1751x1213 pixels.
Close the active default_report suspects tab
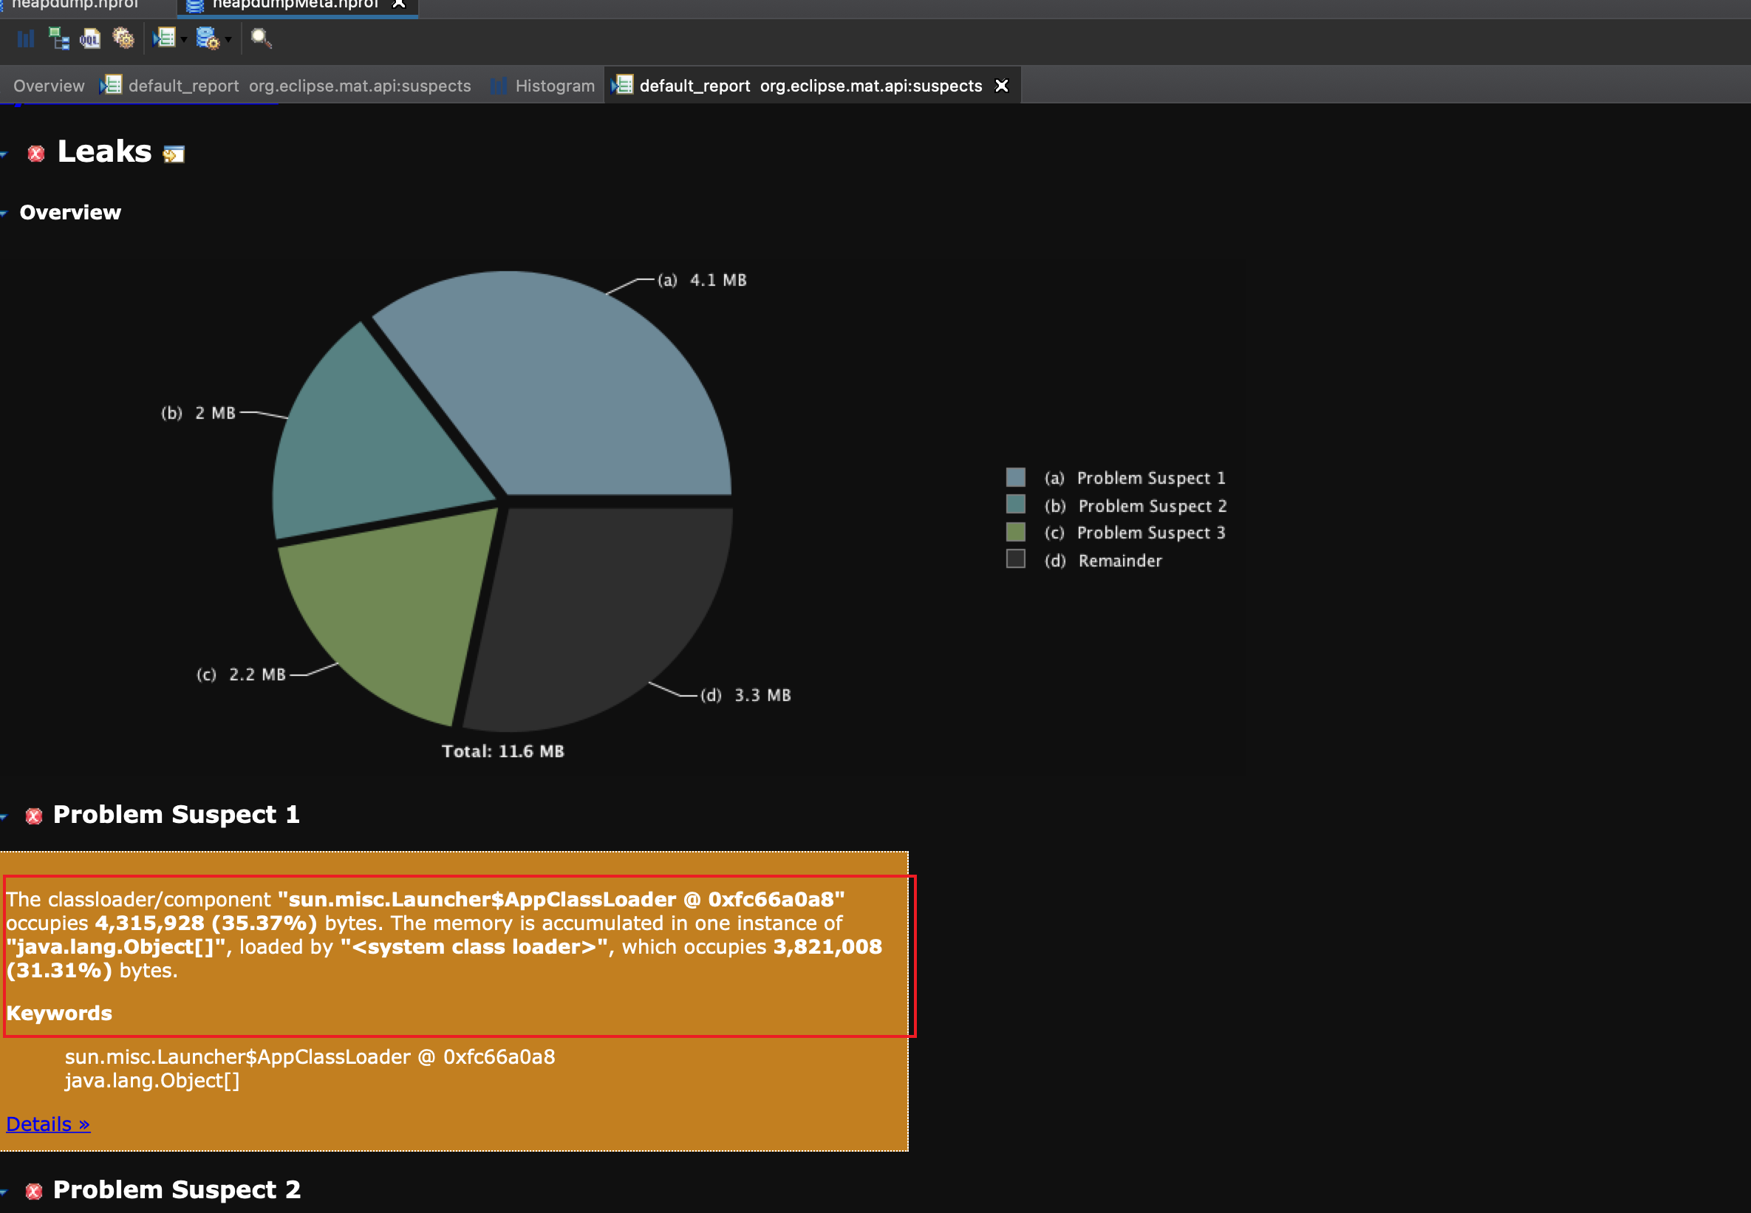[1002, 86]
